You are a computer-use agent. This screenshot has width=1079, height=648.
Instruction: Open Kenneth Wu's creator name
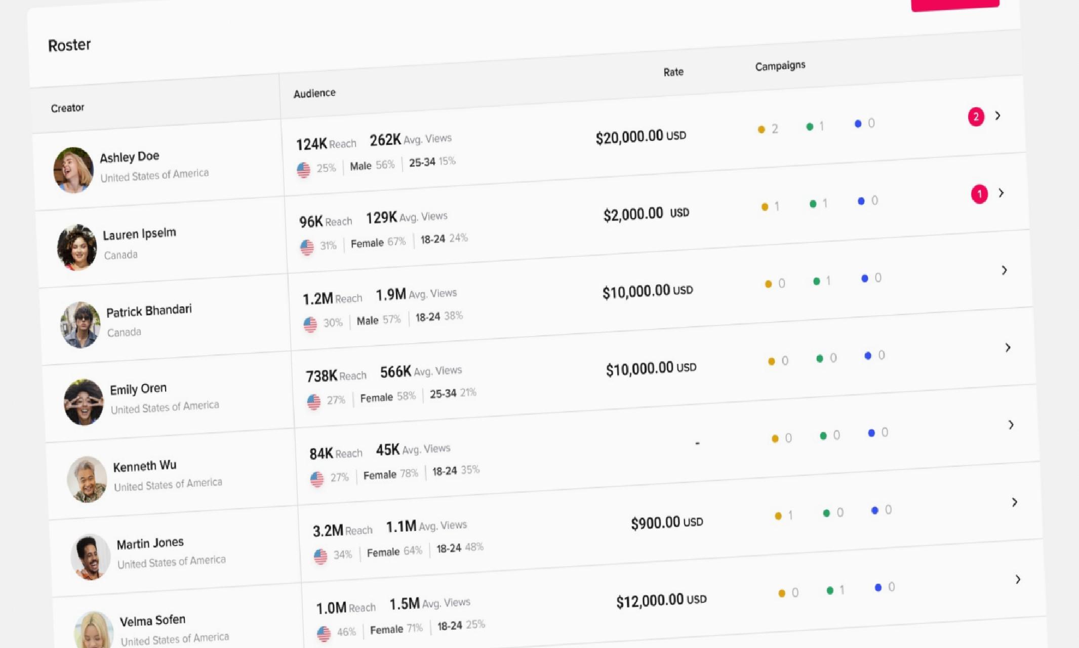145,466
